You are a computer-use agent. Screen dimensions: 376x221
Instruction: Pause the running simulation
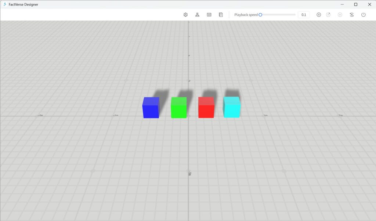(x=318, y=15)
